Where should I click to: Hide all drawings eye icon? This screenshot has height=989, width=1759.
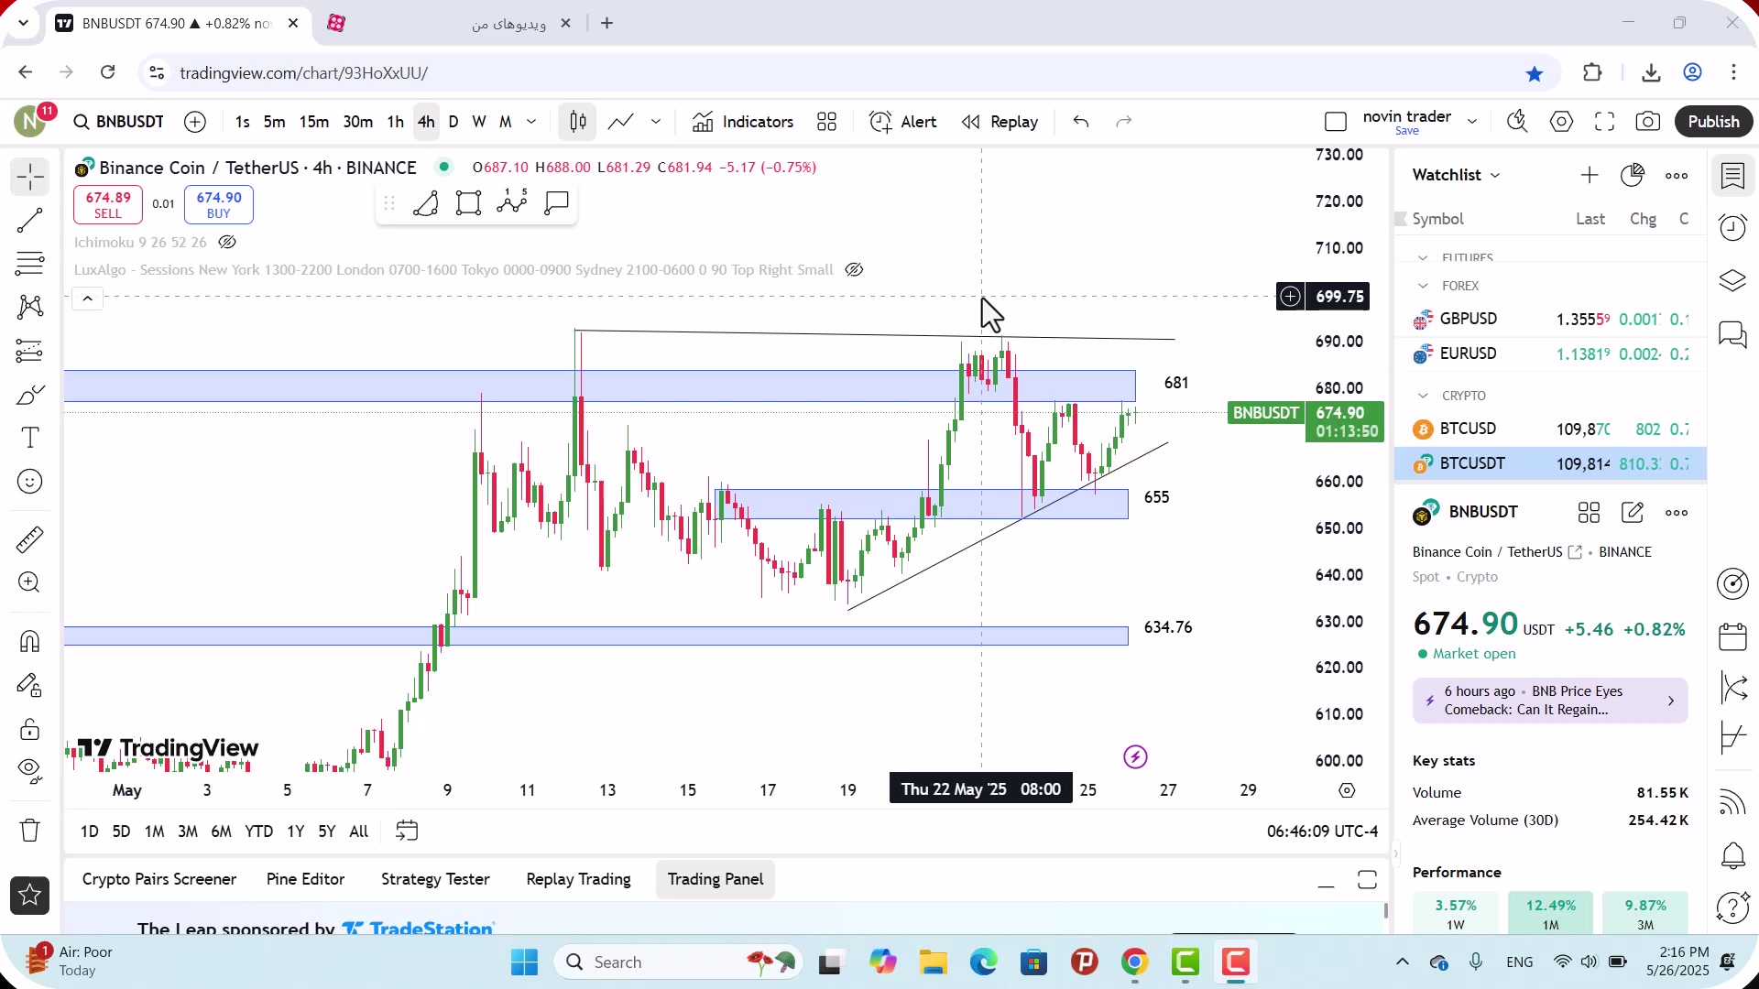(29, 772)
